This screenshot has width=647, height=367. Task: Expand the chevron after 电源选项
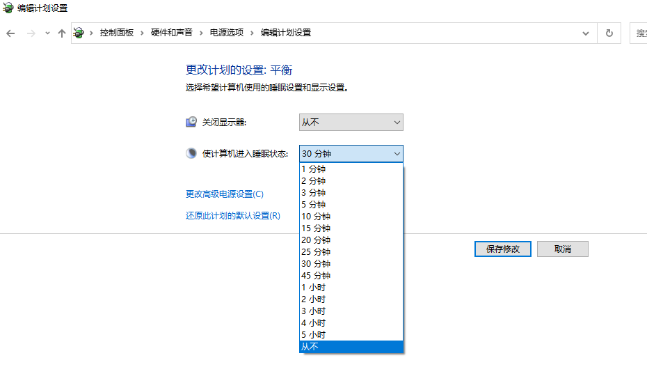[x=252, y=33]
